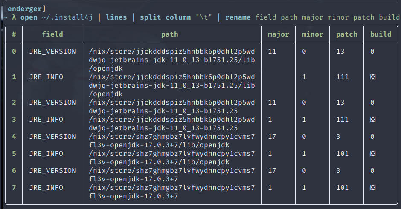Click the empty-value X mark in row 3
401x209 pixels.
click(373, 120)
